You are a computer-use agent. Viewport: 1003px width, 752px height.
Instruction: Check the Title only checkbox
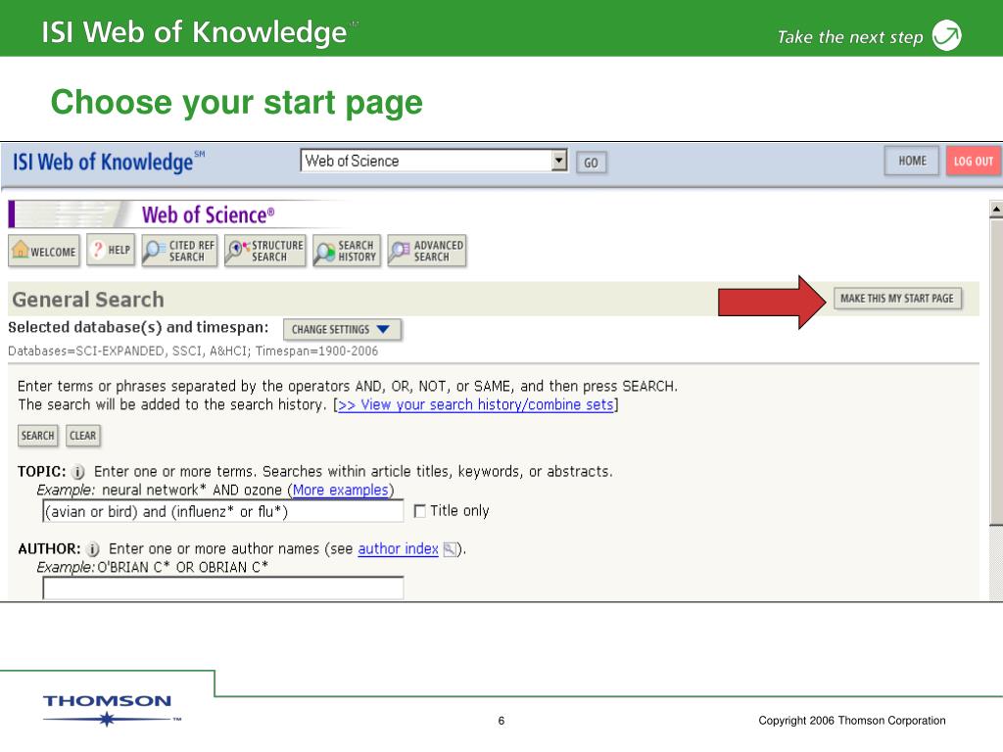click(x=419, y=511)
